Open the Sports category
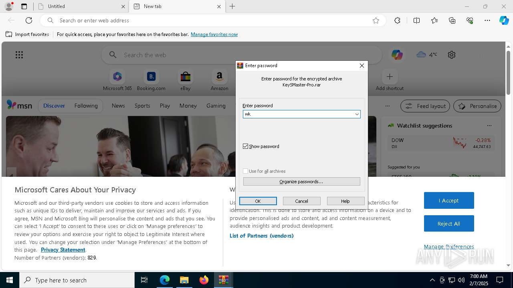This screenshot has width=513, height=288. [x=142, y=106]
